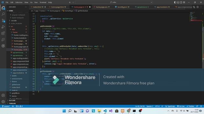Open the Accounts icon in activity bar
Screen dimensions: 204x114
coord(3,95)
